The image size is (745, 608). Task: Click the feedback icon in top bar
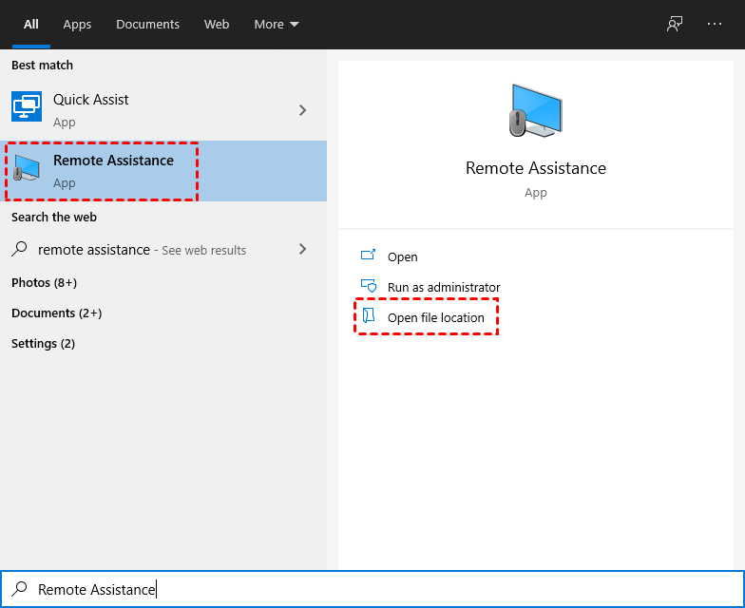tap(675, 25)
